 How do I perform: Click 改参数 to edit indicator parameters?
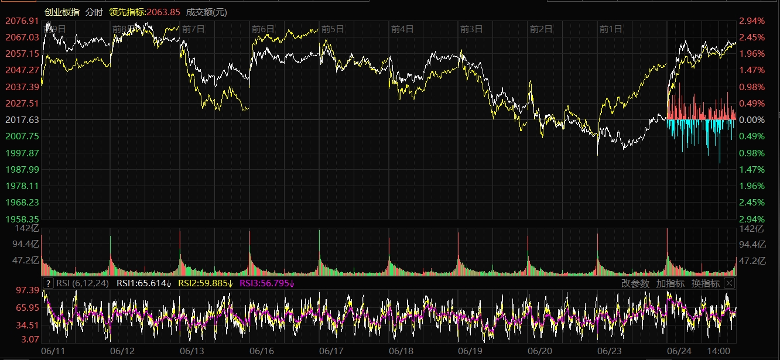point(635,283)
